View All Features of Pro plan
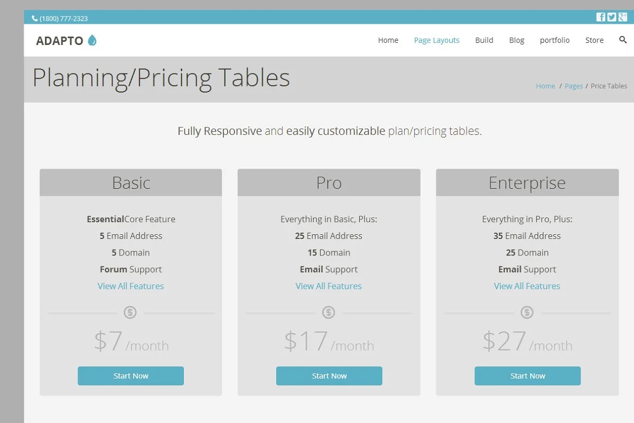The image size is (634, 423). coord(329,286)
